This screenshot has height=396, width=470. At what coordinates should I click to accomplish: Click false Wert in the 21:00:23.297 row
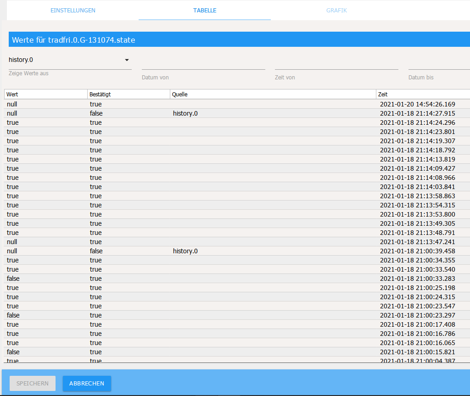(x=13, y=315)
